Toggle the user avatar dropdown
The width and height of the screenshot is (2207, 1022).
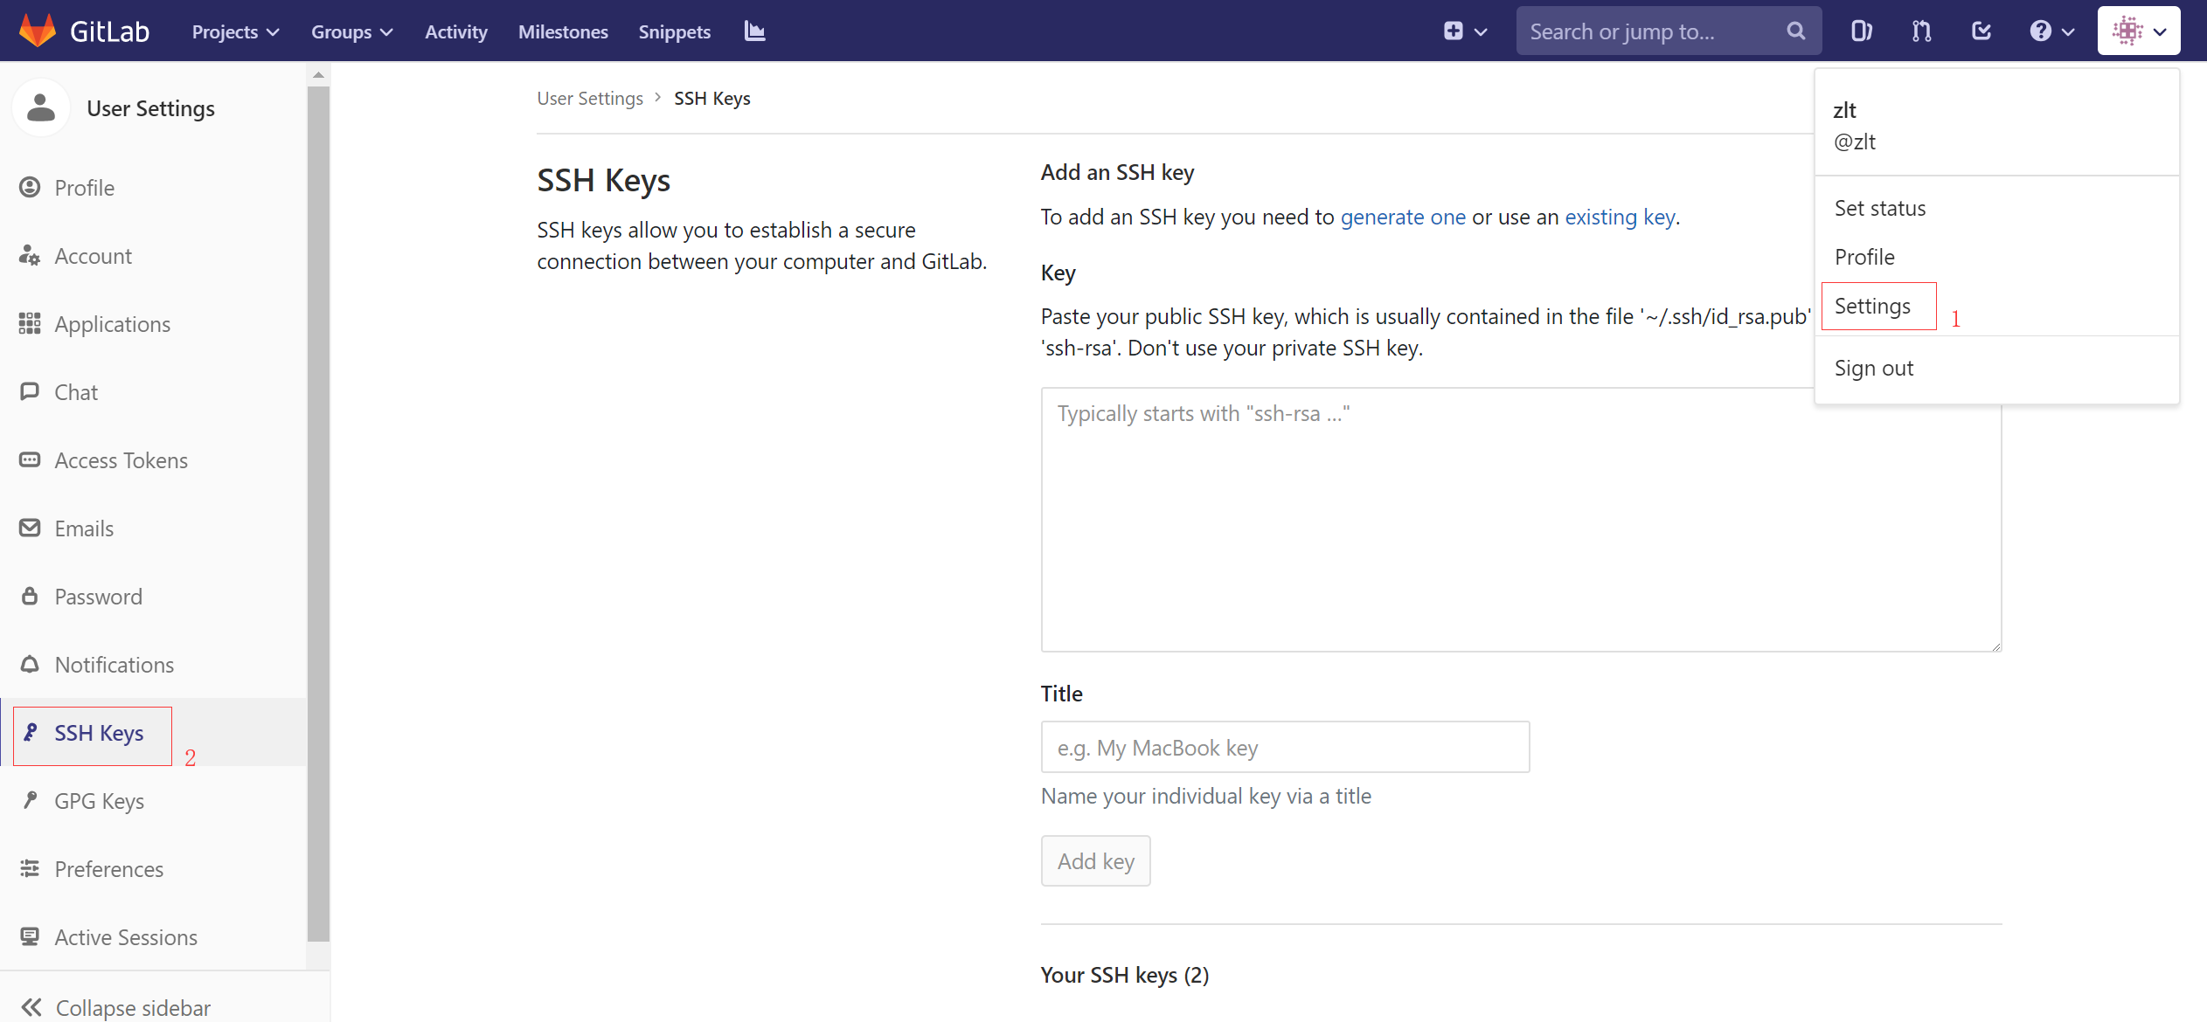(2138, 31)
